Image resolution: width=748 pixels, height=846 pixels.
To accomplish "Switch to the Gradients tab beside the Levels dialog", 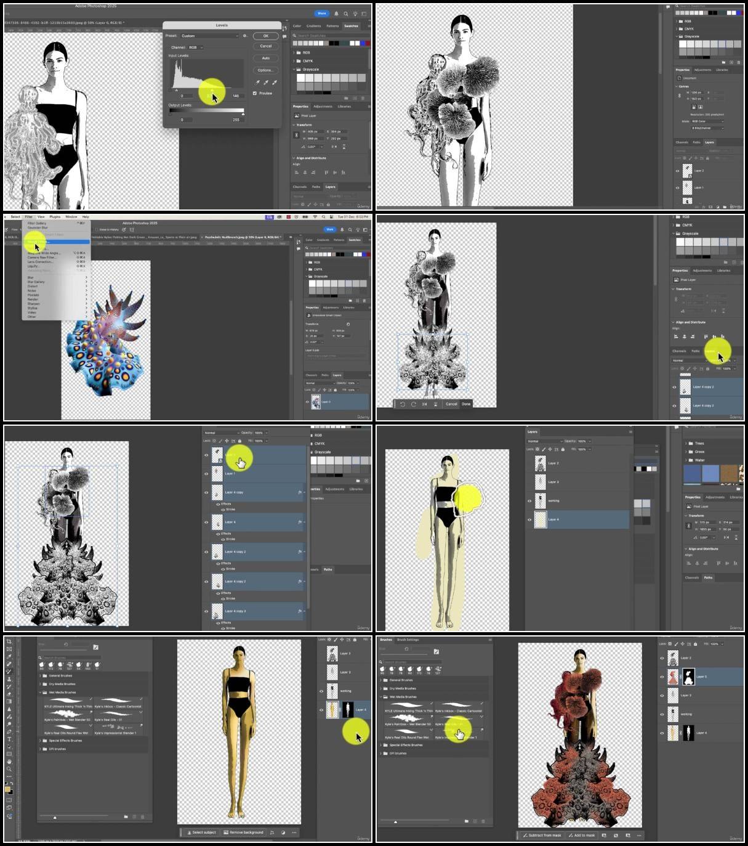I will tap(314, 26).
